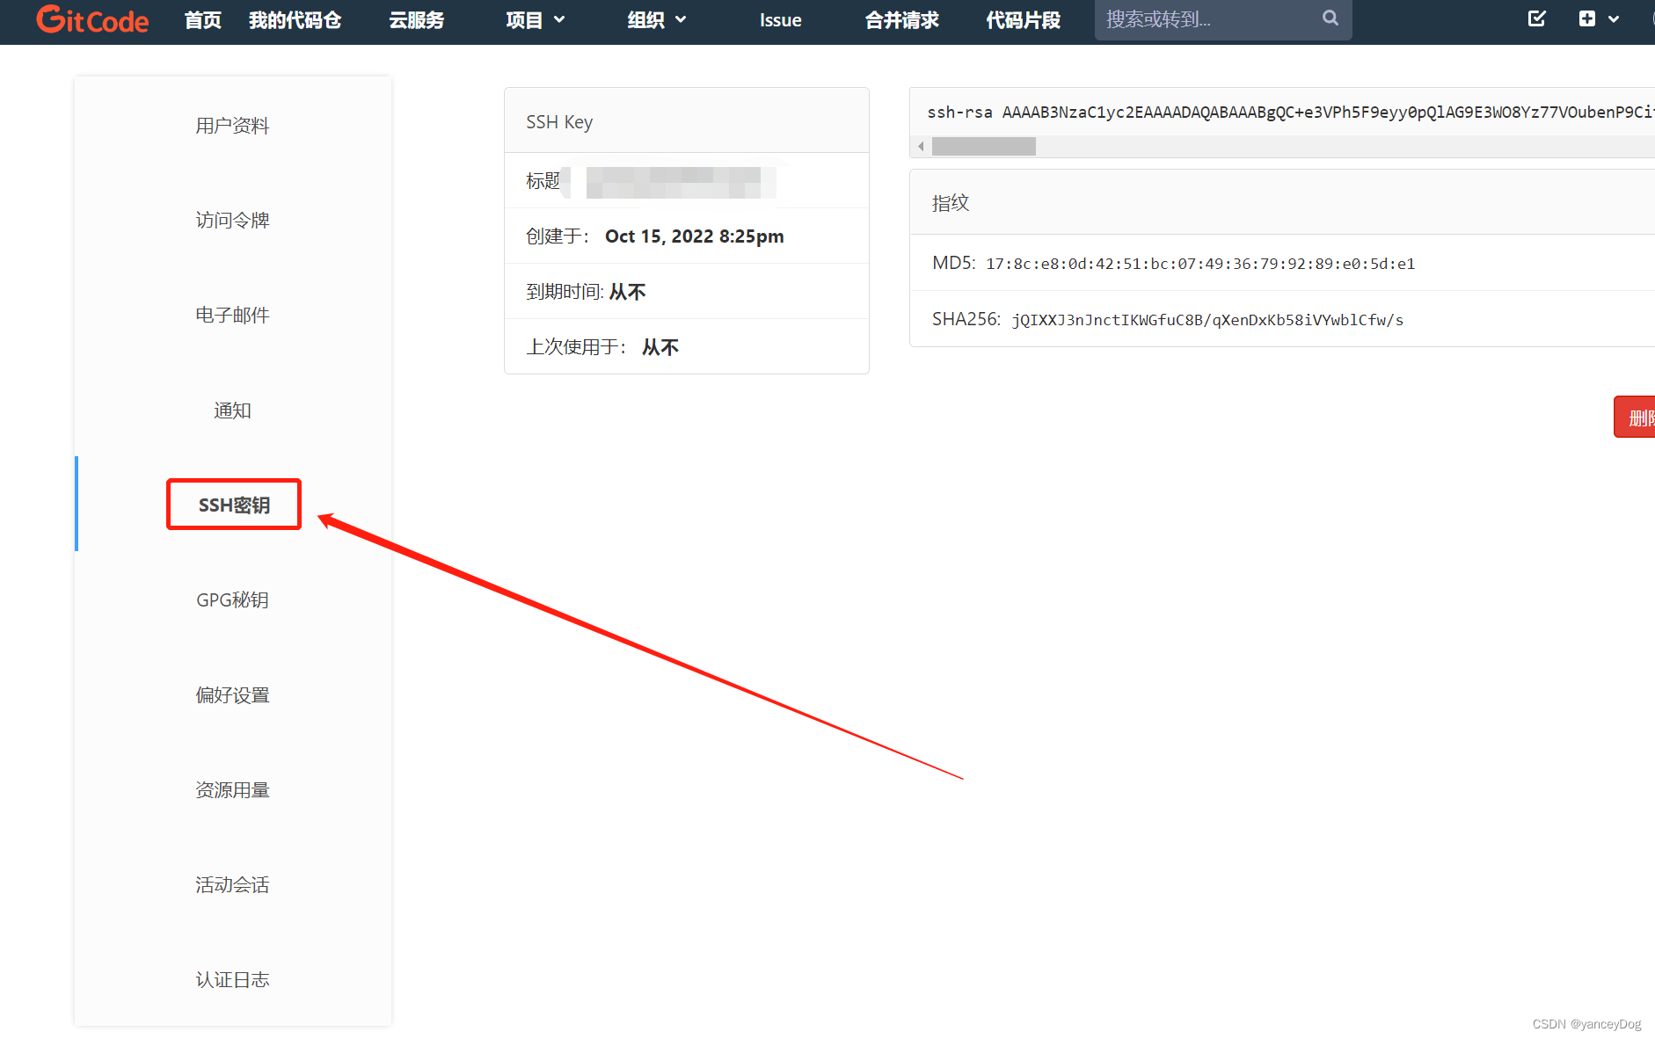
Task: Click the GitCode logo
Action: 91,19
